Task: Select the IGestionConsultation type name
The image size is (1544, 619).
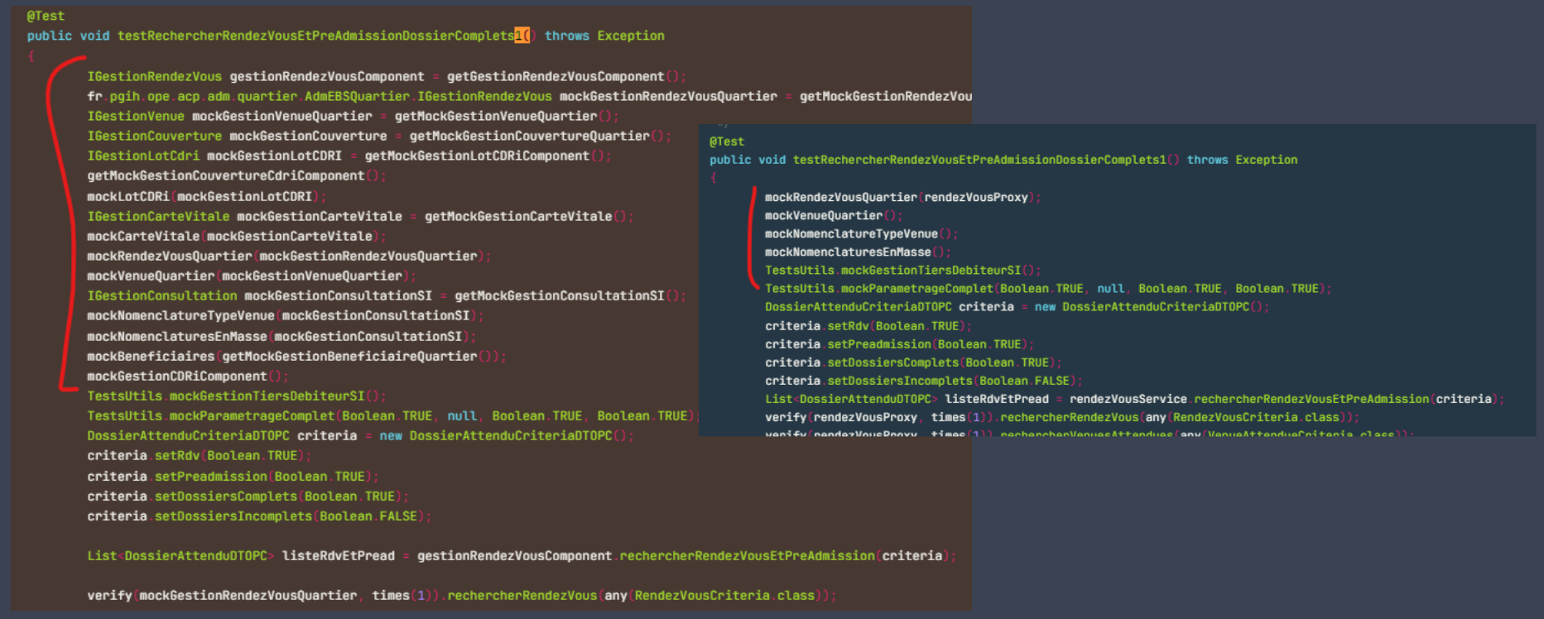Action: coord(162,295)
